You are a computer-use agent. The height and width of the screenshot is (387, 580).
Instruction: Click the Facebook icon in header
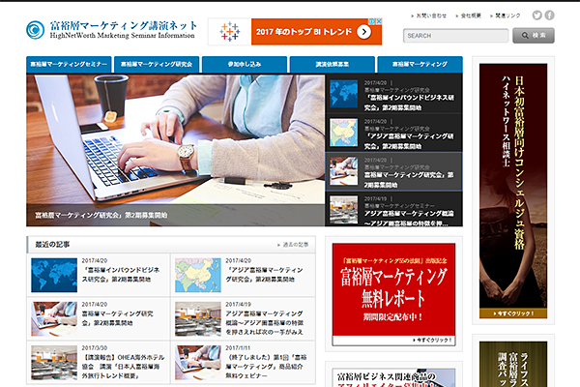pos(549,15)
